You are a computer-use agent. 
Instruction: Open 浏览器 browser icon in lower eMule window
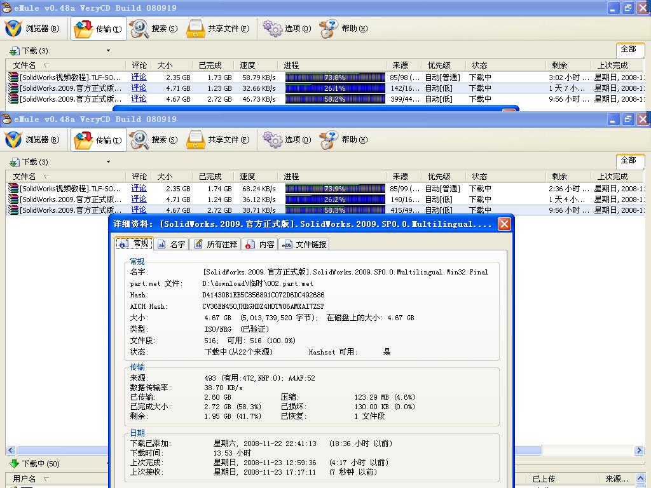point(13,140)
